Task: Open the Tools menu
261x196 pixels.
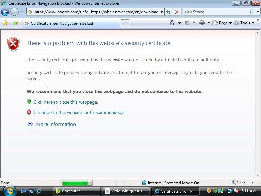Action: coord(244,23)
